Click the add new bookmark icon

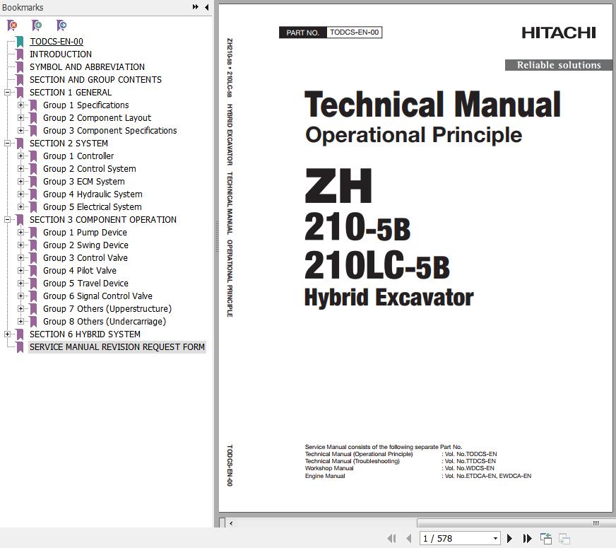(x=37, y=25)
